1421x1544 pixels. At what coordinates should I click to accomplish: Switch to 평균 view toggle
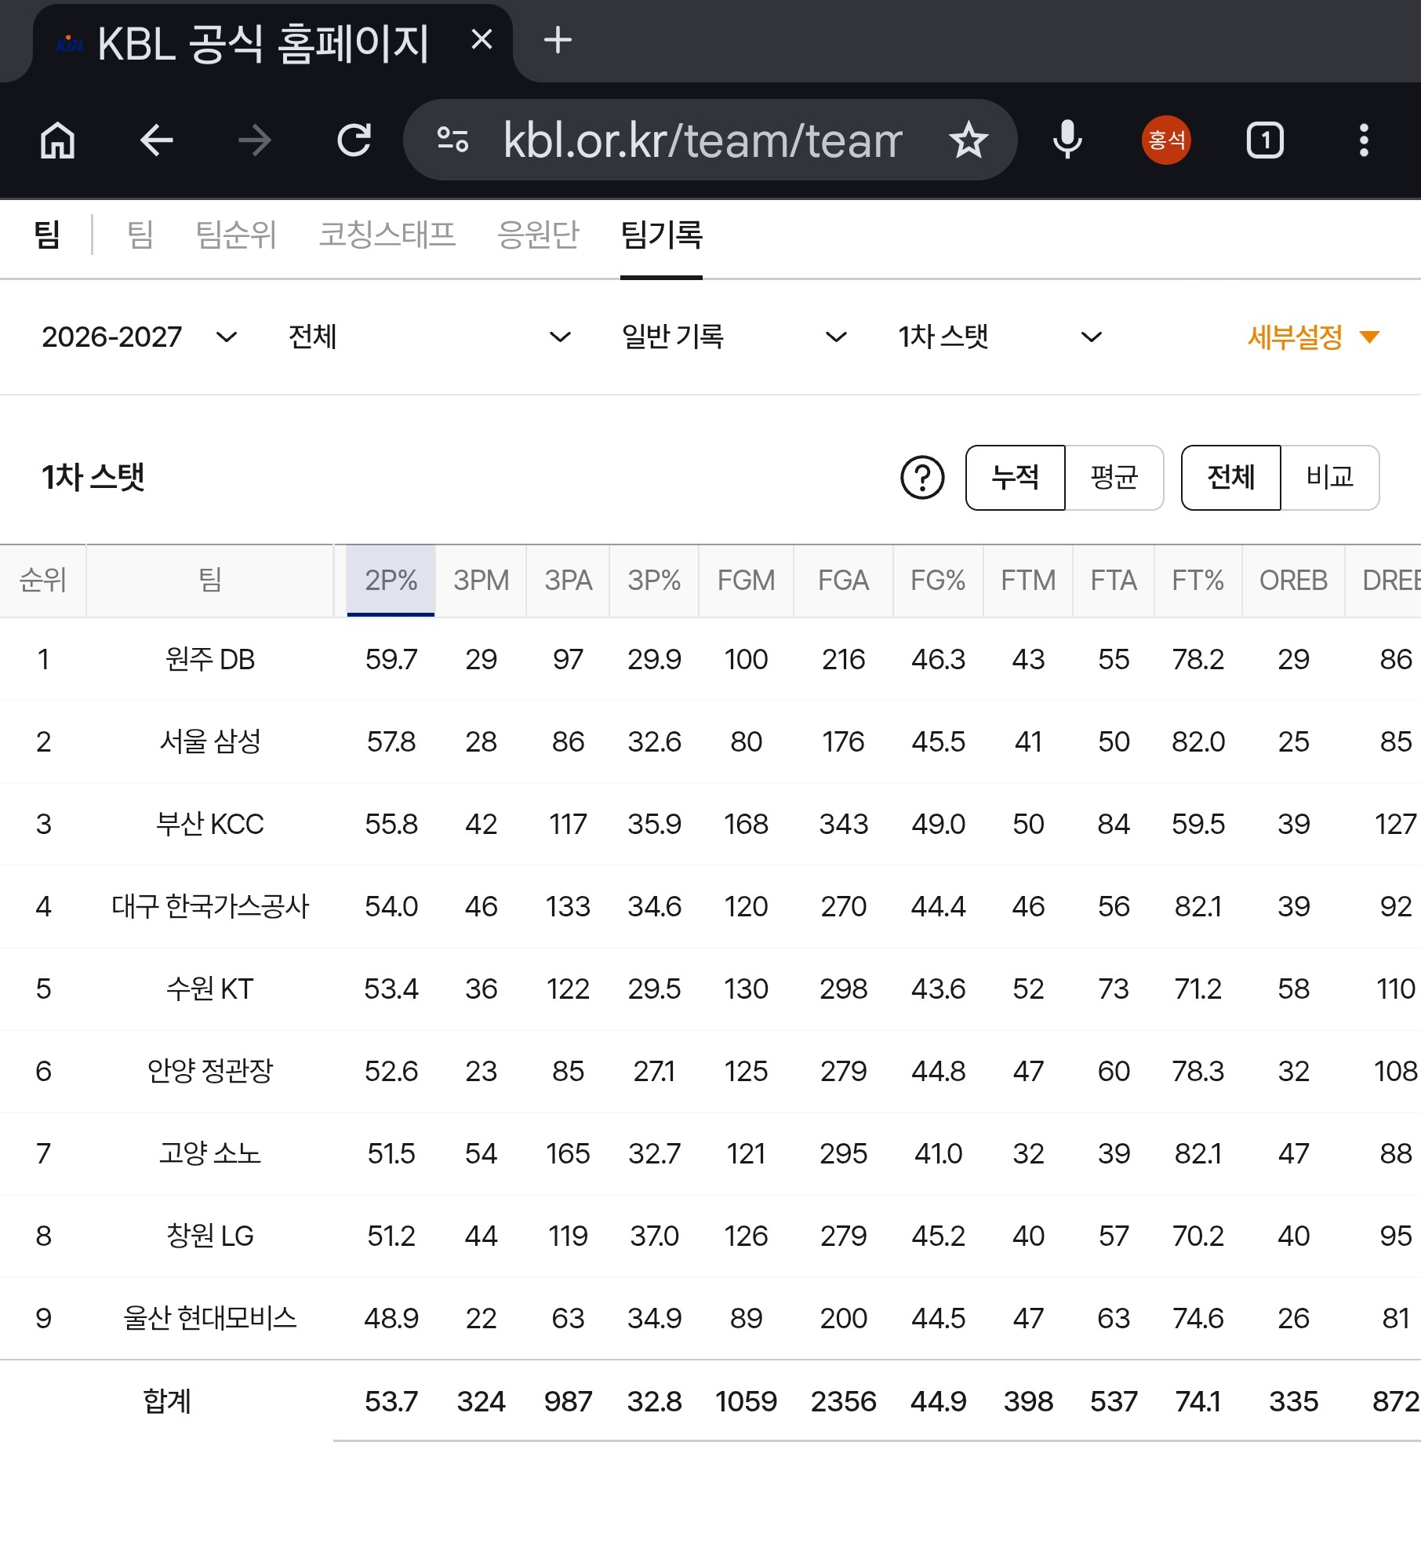pos(1114,478)
